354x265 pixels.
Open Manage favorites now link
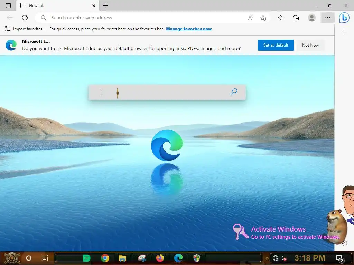[x=189, y=29]
